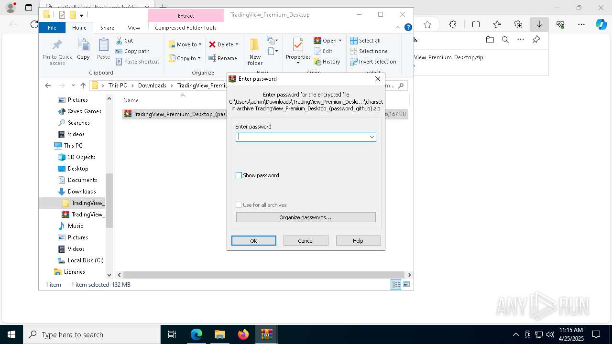Viewport: 612px width, 344px height.
Task: Click Downloads in the address breadcrumb
Action: (152, 86)
